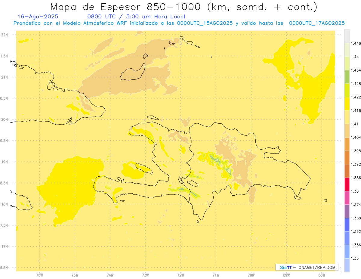361x279 pixels.
Task: Click the colorbar value 1.446
Action: tap(356, 43)
